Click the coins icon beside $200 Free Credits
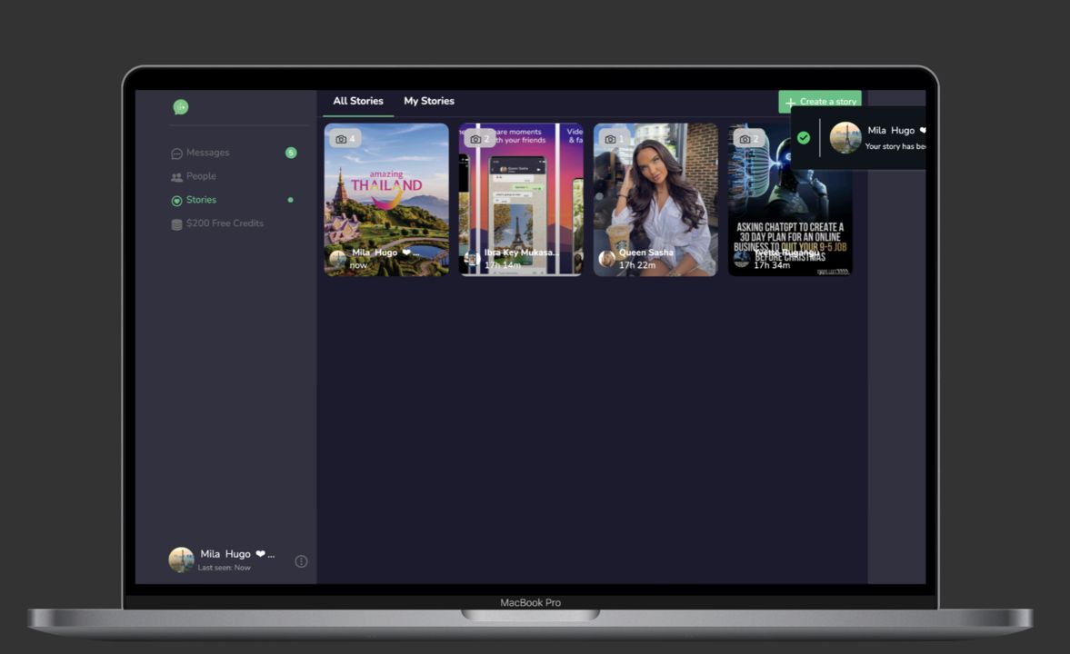The height and width of the screenshot is (654, 1070). click(x=176, y=224)
